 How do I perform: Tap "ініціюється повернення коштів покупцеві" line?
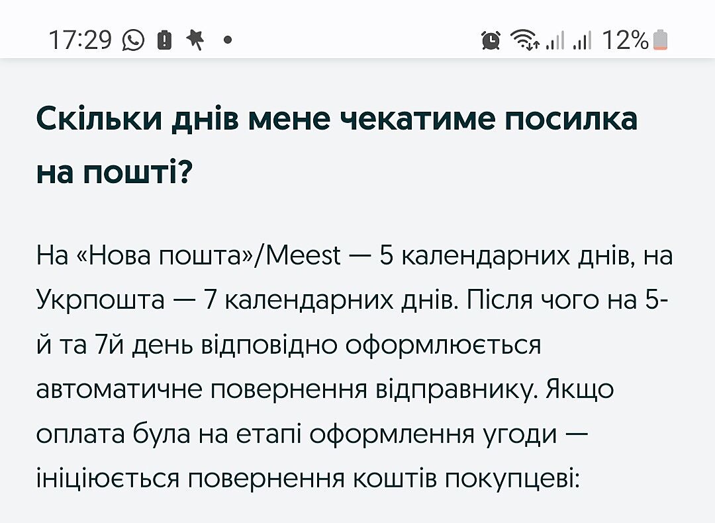point(307,479)
